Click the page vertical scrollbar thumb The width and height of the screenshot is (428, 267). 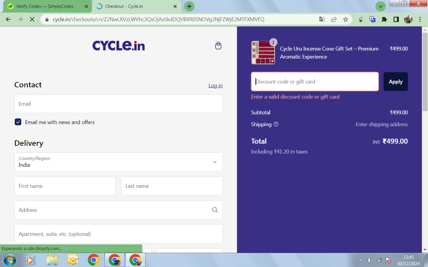coord(425,72)
